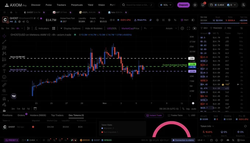Image resolution: width=250 pixels, height=143 pixels.
Task: Favorite GHOST with the purple star
Action: (x=41, y=18)
